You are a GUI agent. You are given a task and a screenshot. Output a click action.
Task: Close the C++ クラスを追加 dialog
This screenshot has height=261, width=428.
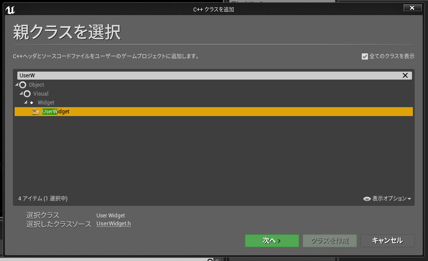[x=412, y=8]
